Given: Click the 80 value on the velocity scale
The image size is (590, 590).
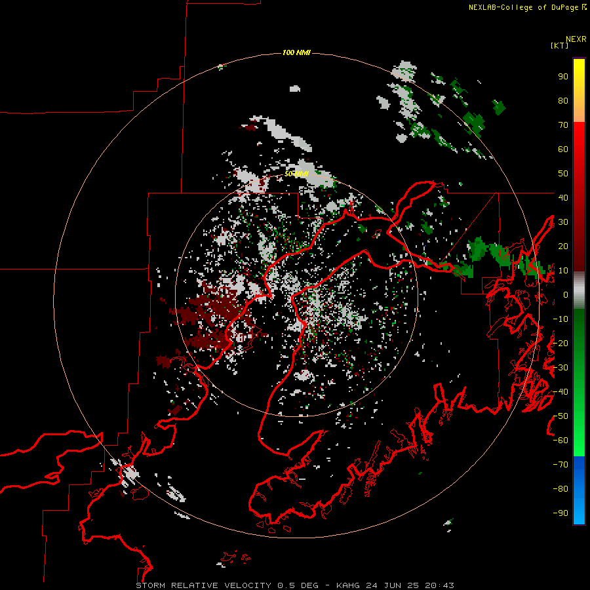Looking at the screenshot, I should pos(563,100).
